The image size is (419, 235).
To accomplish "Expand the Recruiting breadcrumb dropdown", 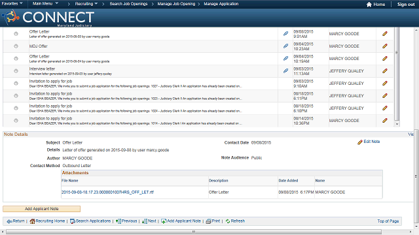I will tap(86, 4).
